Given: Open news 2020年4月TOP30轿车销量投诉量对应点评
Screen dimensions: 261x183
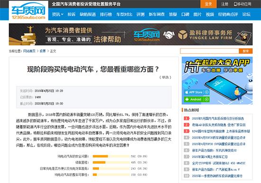Looking at the screenshot, I should [219, 138].
